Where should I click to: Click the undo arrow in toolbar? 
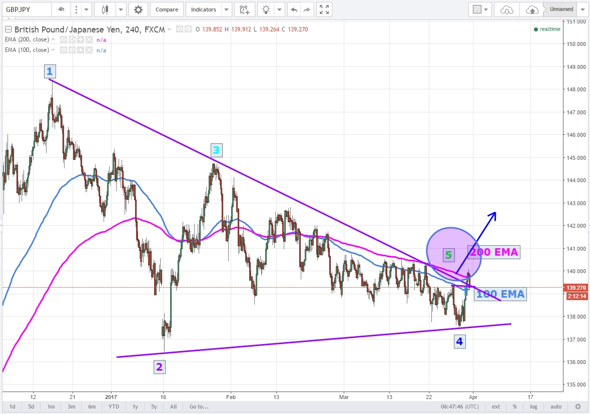[x=294, y=9]
